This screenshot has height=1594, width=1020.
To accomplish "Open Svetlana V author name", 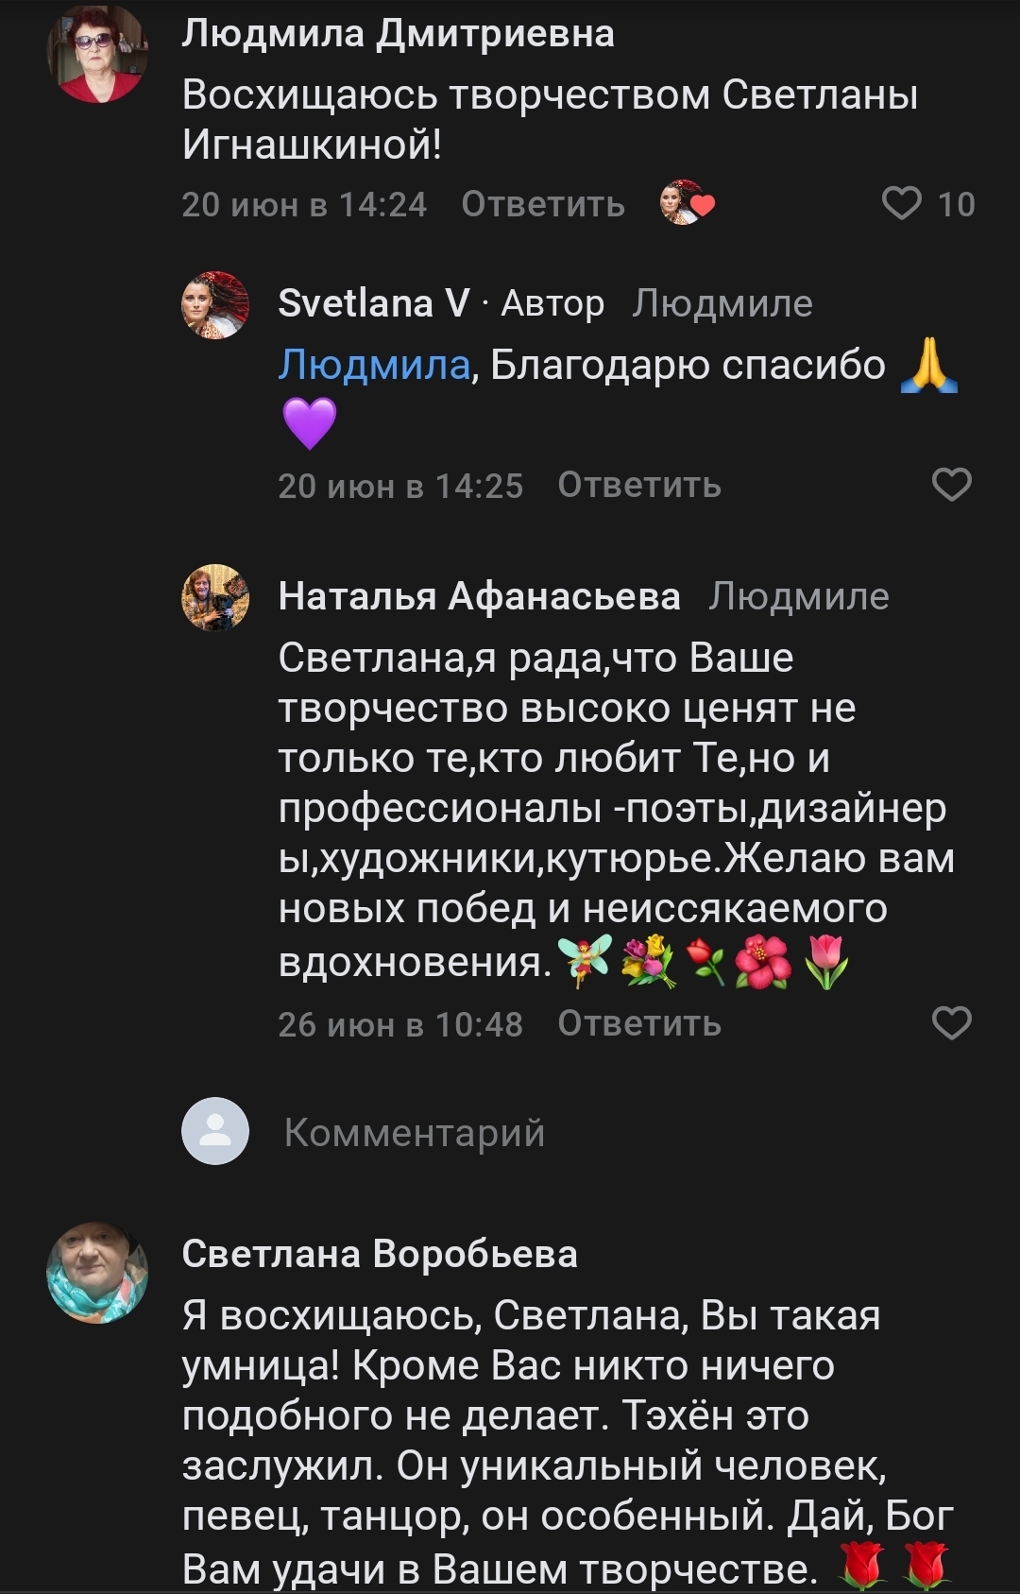I will coord(373,303).
